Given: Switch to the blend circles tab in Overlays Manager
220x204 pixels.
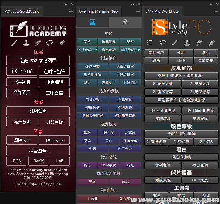Looking at the screenshot, I should tap(125, 22).
